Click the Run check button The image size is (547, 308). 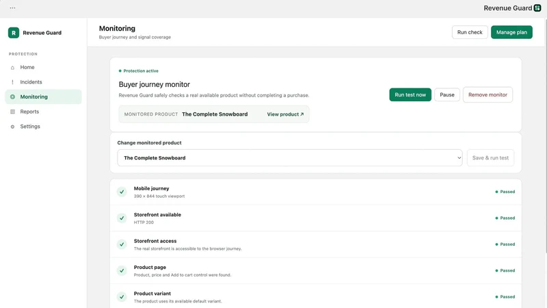(x=470, y=32)
